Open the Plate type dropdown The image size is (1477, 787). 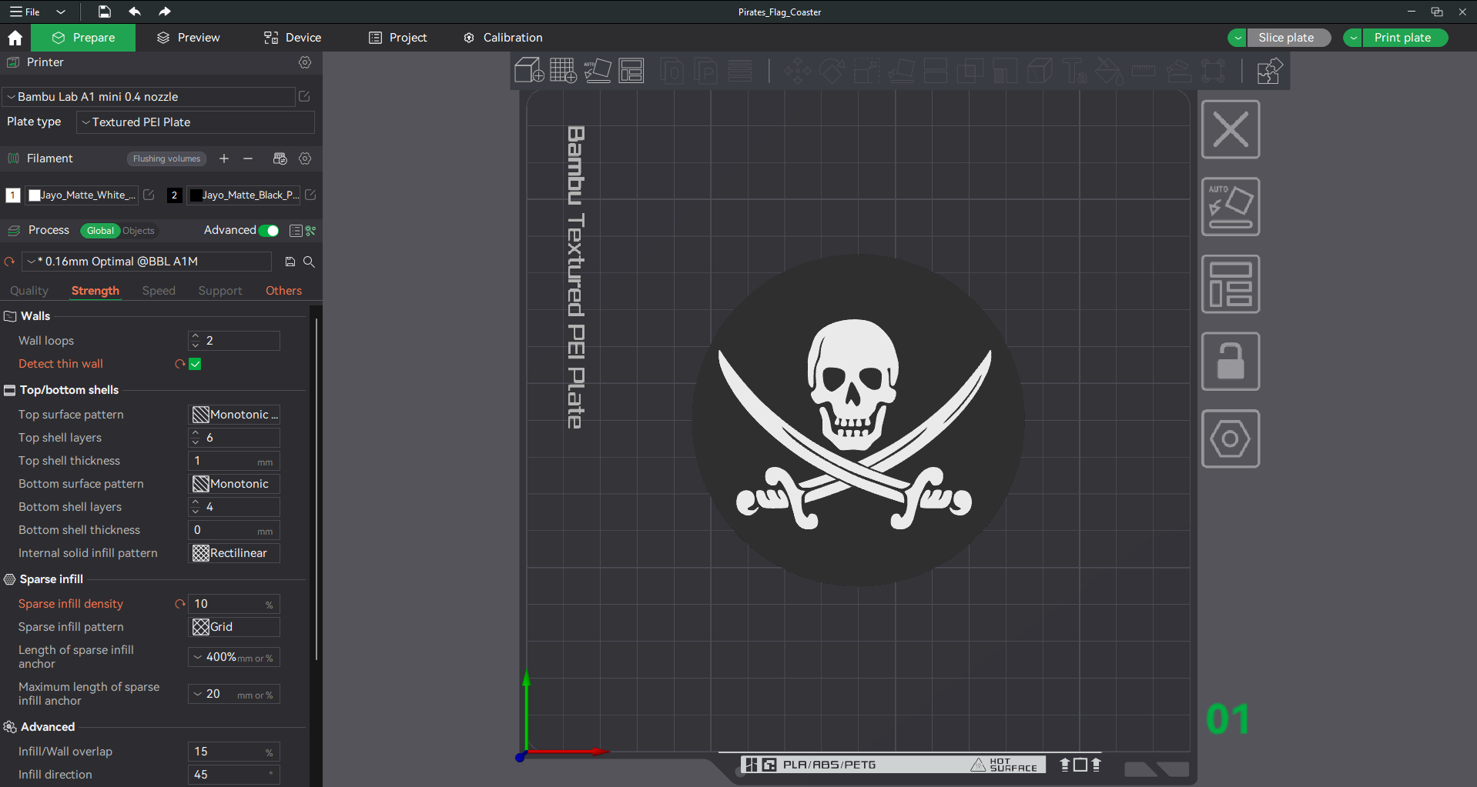pyautogui.click(x=196, y=122)
